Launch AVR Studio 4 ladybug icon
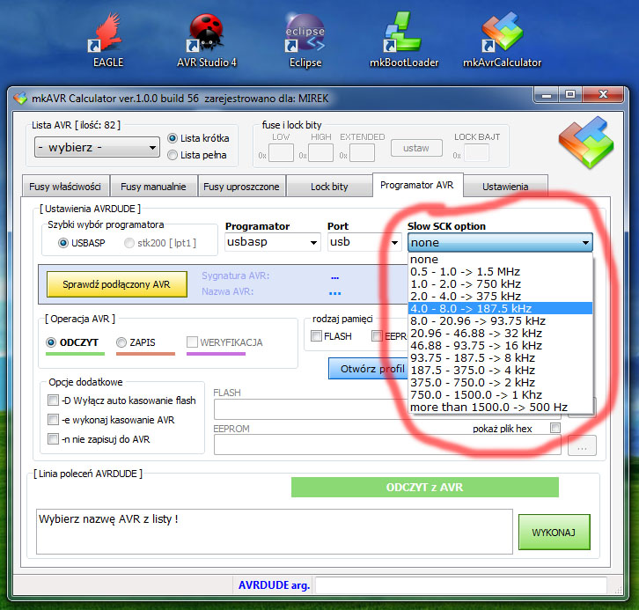This screenshot has height=610, width=639. pyautogui.click(x=207, y=40)
